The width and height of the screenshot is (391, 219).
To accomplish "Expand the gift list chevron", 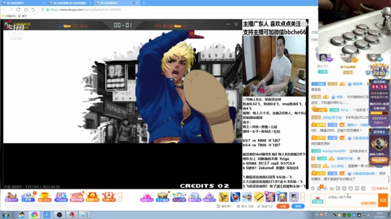I will pyautogui.click(x=302, y=197).
